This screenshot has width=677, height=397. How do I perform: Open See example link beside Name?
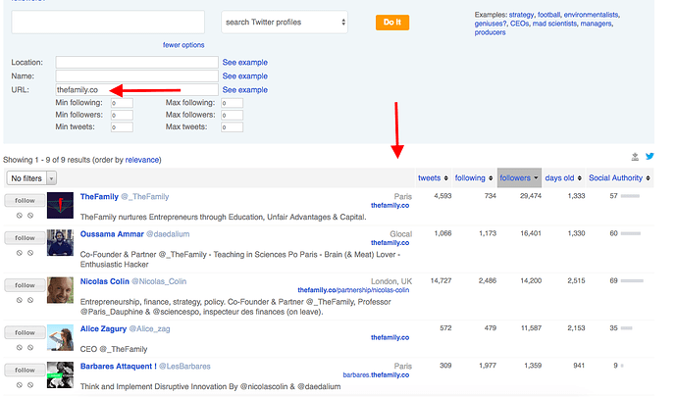245,75
